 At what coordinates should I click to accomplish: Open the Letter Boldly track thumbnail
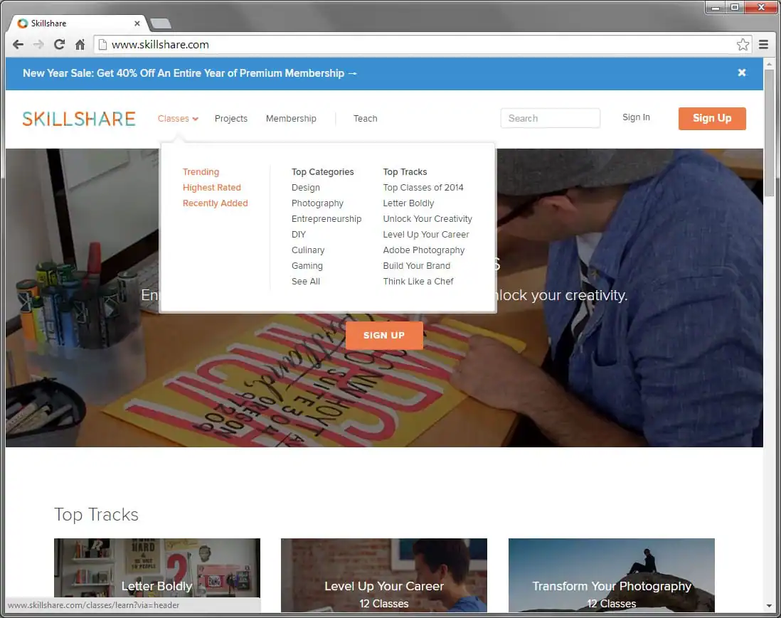157,575
